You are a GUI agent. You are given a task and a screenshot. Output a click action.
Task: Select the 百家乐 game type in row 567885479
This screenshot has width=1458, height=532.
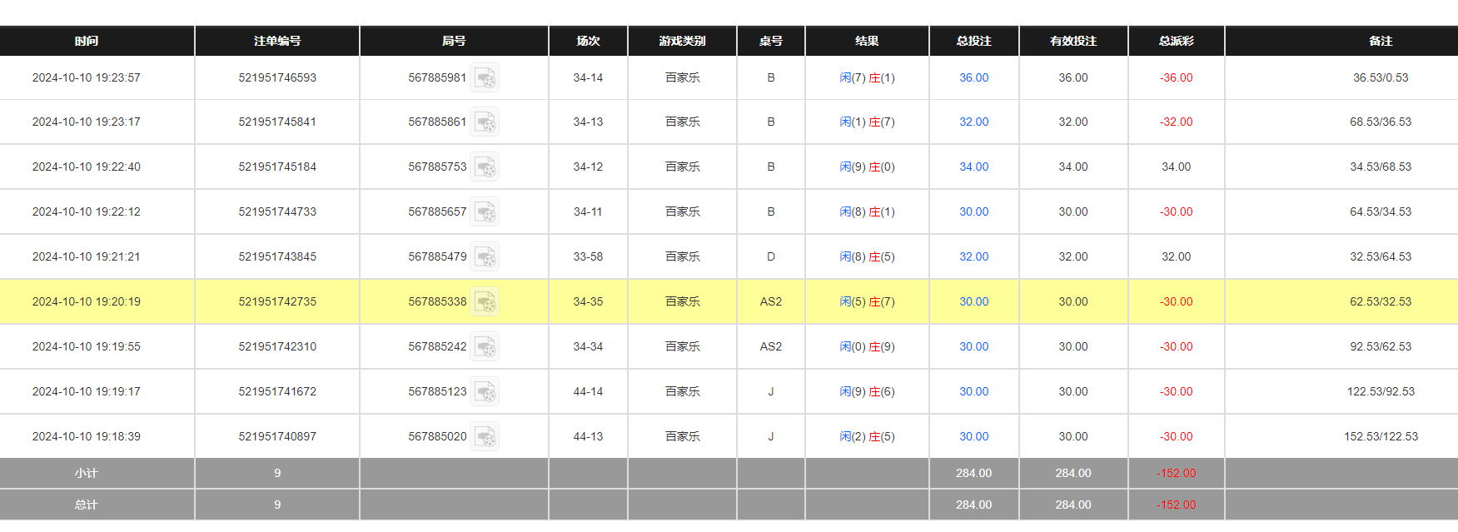coord(682,256)
